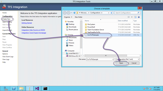Screen dimensions: 163x91
Task: Click the Team Foundation Server folder icon
Action: click(86, 30)
